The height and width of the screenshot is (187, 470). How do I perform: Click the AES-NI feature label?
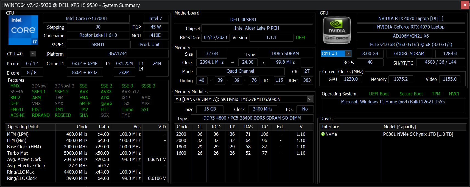pyautogui.click(x=18, y=115)
